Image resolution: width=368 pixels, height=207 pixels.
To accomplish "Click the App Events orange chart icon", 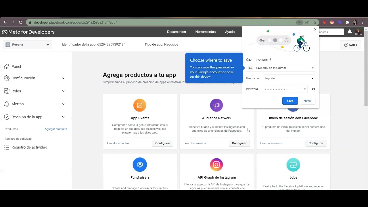I will point(140,105).
